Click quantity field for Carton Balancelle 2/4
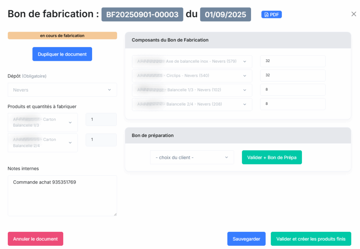 (x=101, y=140)
